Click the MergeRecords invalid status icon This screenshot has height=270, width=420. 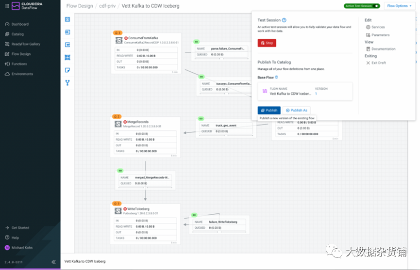click(x=125, y=122)
